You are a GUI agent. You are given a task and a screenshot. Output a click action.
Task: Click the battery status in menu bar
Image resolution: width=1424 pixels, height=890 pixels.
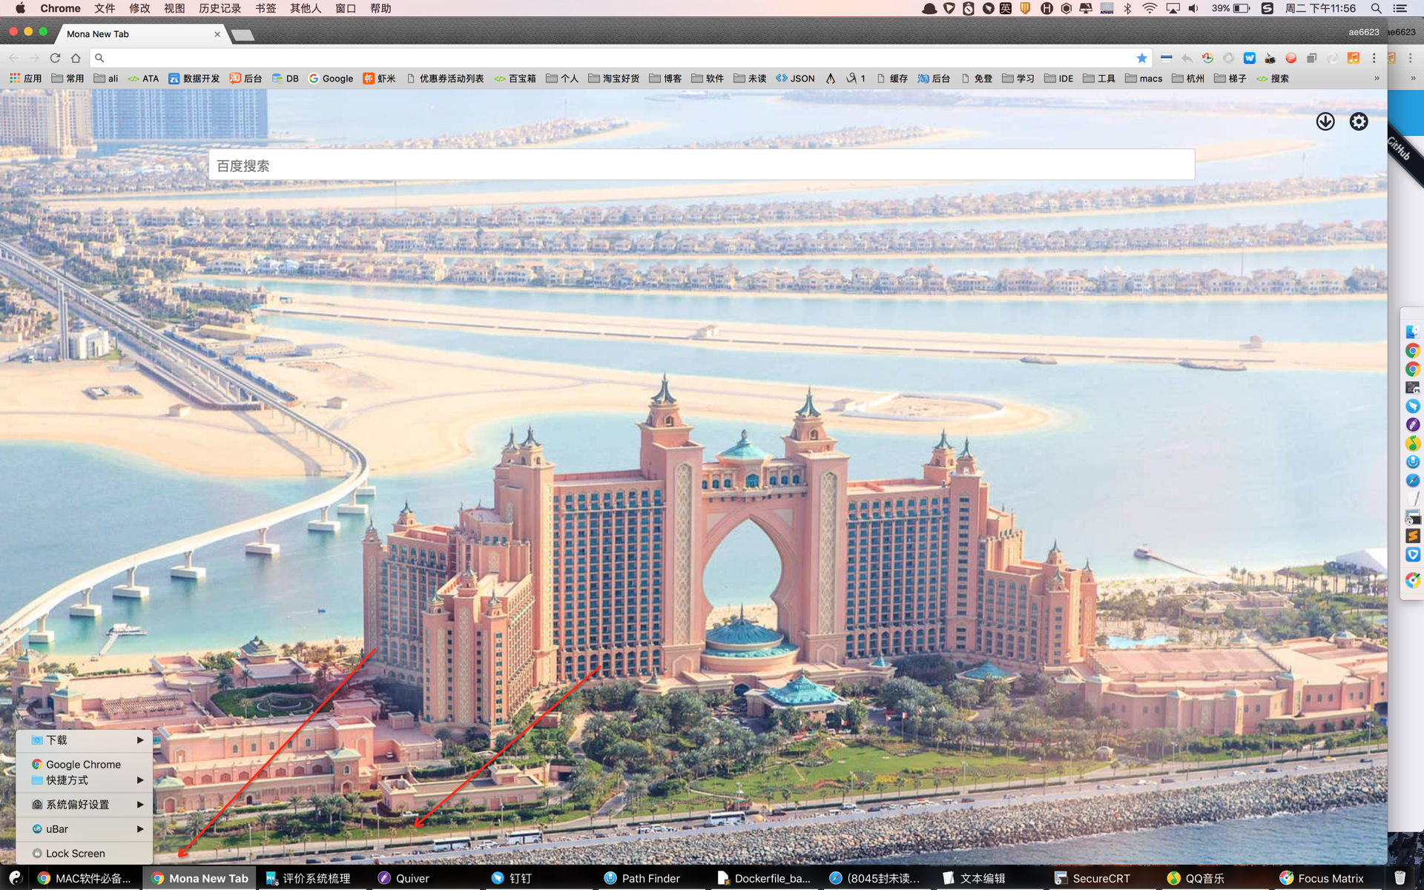click(1231, 8)
